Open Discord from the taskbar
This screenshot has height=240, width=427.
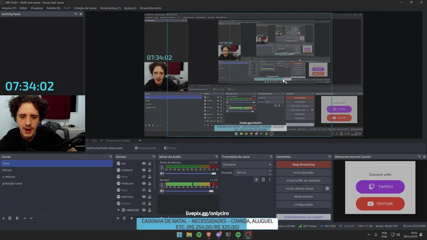(x=219, y=235)
